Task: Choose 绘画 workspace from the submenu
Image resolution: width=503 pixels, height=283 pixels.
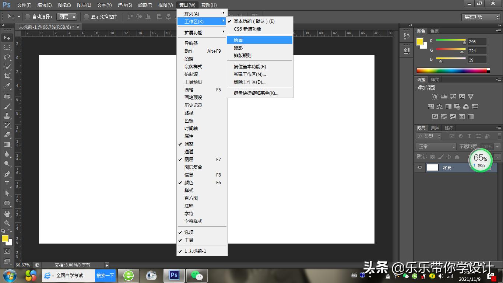Action: [238, 40]
